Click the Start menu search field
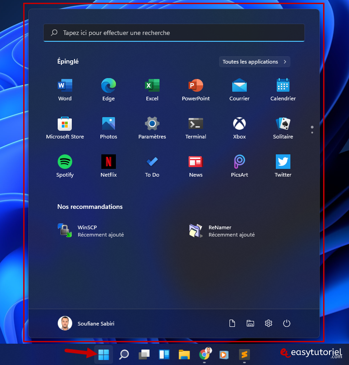The width and height of the screenshot is (349, 365). (x=174, y=33)
